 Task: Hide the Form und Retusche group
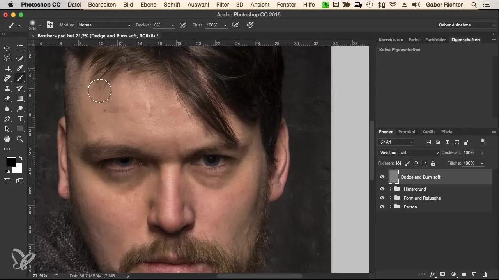[382, 198]
